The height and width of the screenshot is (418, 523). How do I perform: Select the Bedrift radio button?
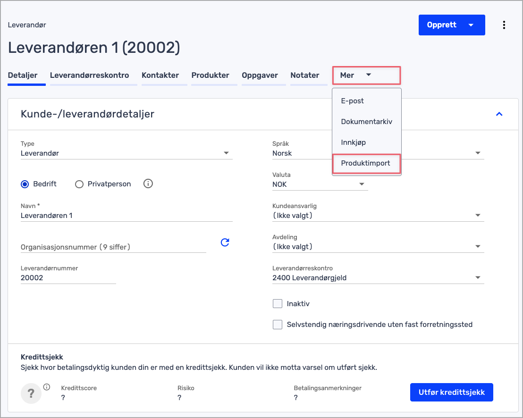25,184
